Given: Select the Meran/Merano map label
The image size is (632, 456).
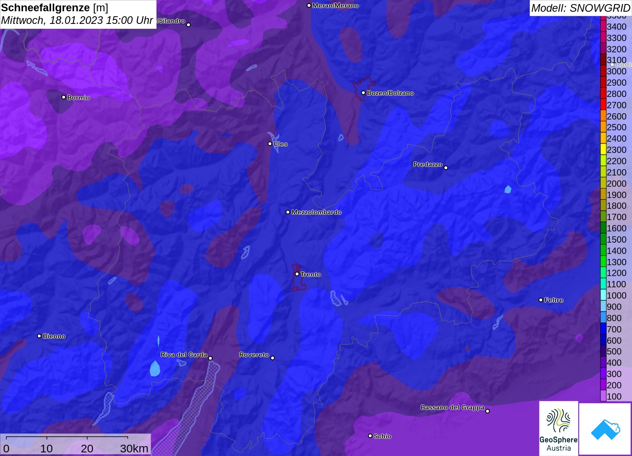Looking at the screenshot, I should point(335,5).
